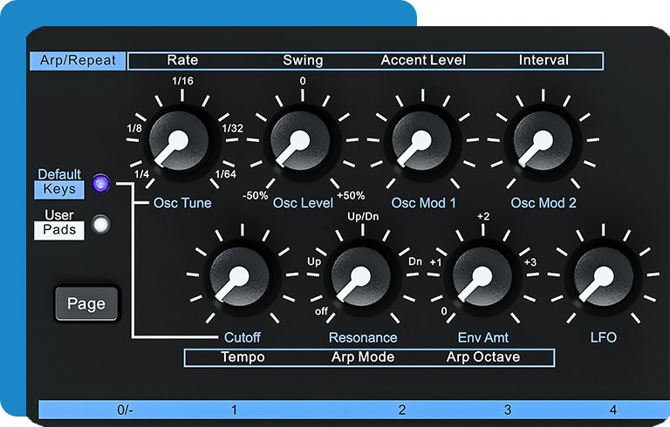Click the Resonance label
Image resolution: width=670 pixels, height=427 pixels.
tap(363, 338)
